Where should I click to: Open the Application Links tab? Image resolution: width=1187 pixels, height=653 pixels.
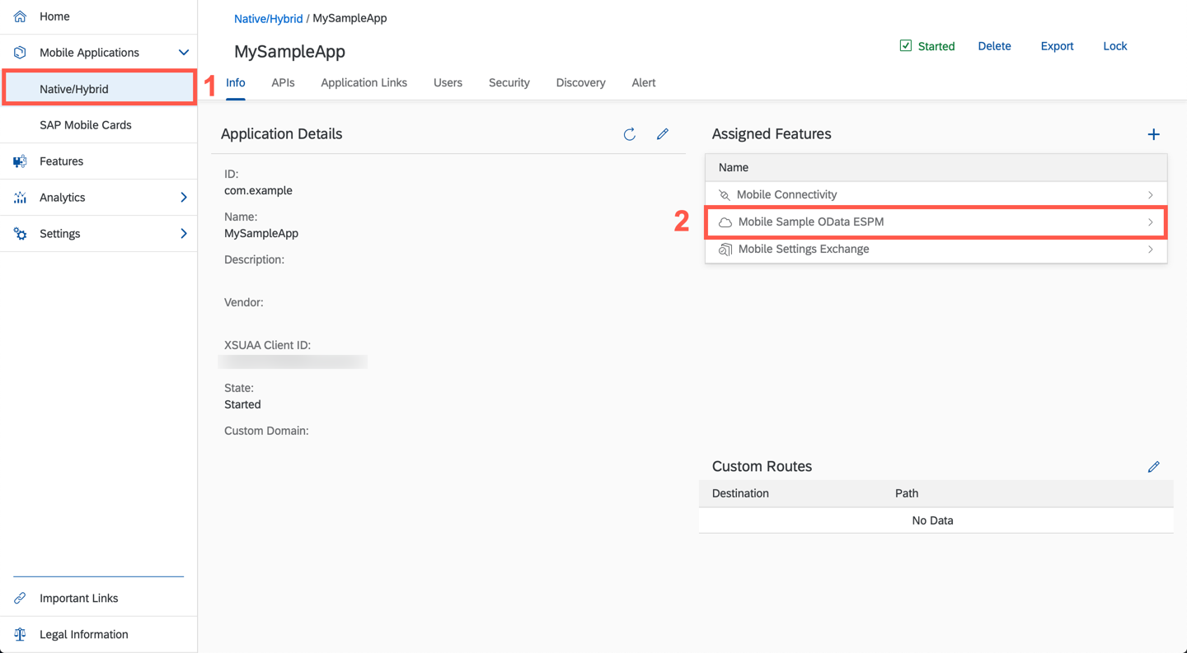click(x=364, y=83)
